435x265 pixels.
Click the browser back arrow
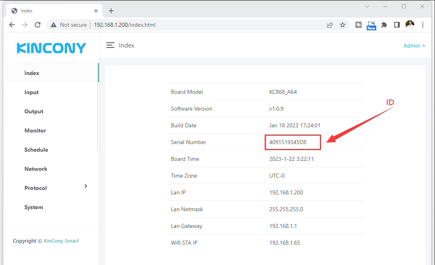(x=12, y=25)
